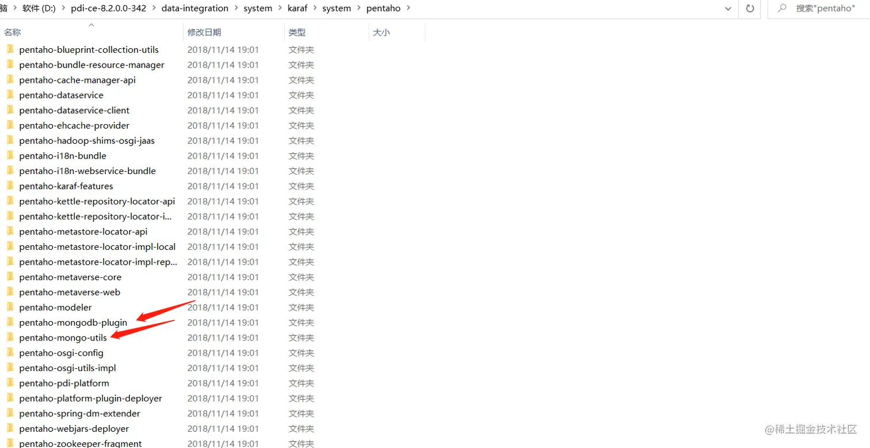
Task: Click folder icon of pentaho-metaverse-core
Action: pos(10,277)
